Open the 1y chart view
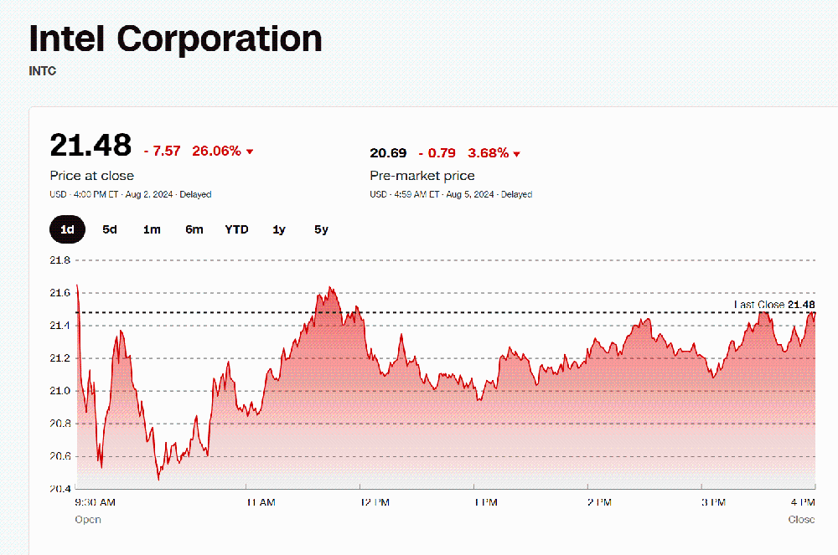 click(x=279, y=229)
